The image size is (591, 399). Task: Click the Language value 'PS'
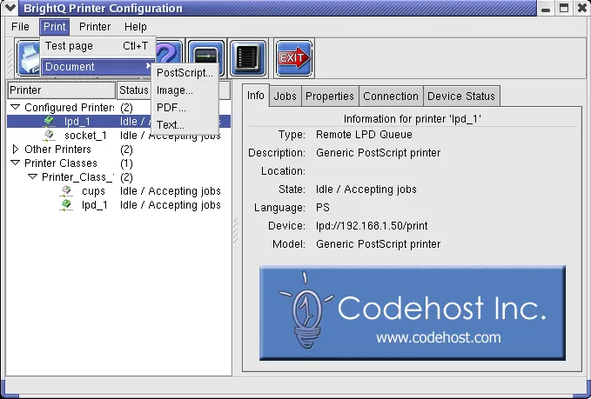coord(323,208)
